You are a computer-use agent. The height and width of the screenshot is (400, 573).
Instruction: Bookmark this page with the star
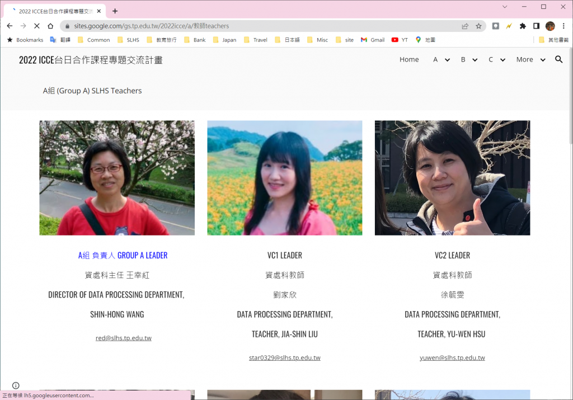point(479,26)
